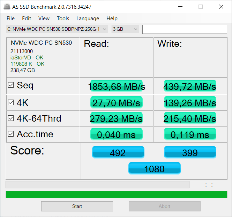Toggle the Acc.time test checkbox
232x217 pixels.
tap(11, 134)
